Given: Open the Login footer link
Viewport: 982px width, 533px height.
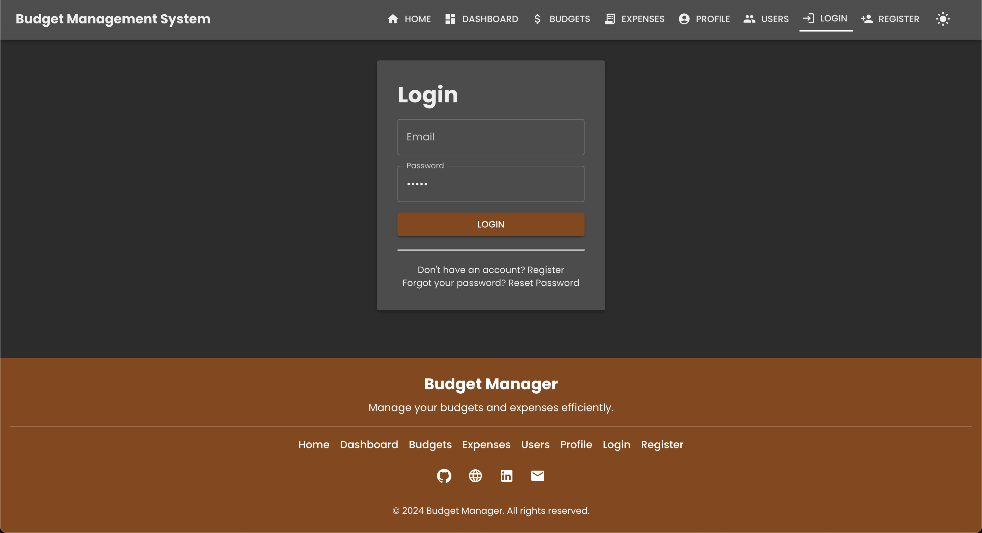Looking at the screenshot, I should pos(616,445).
